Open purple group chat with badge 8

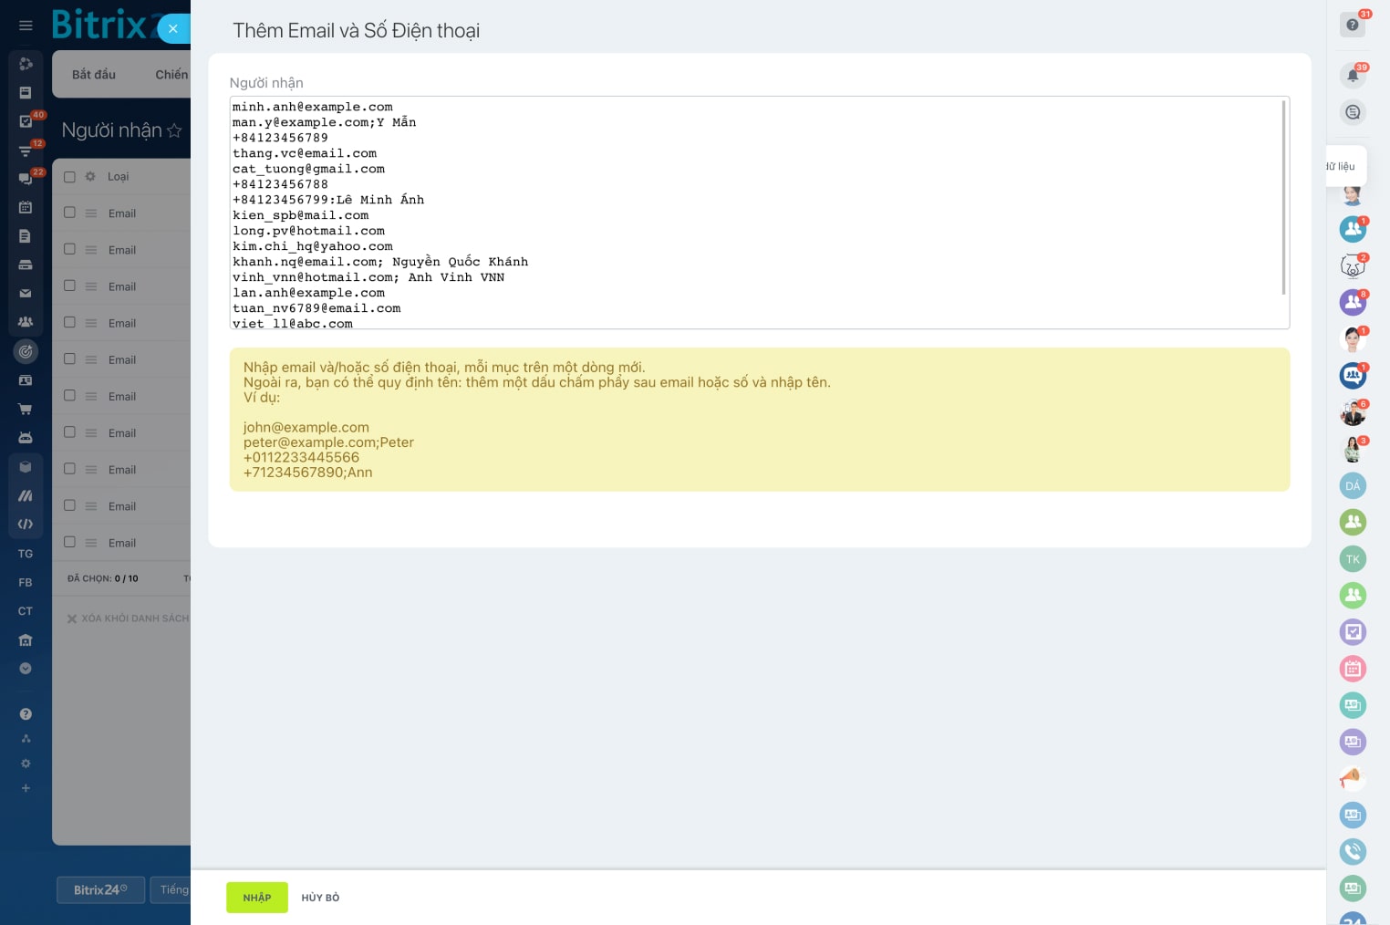click(x=1353, y=302)
